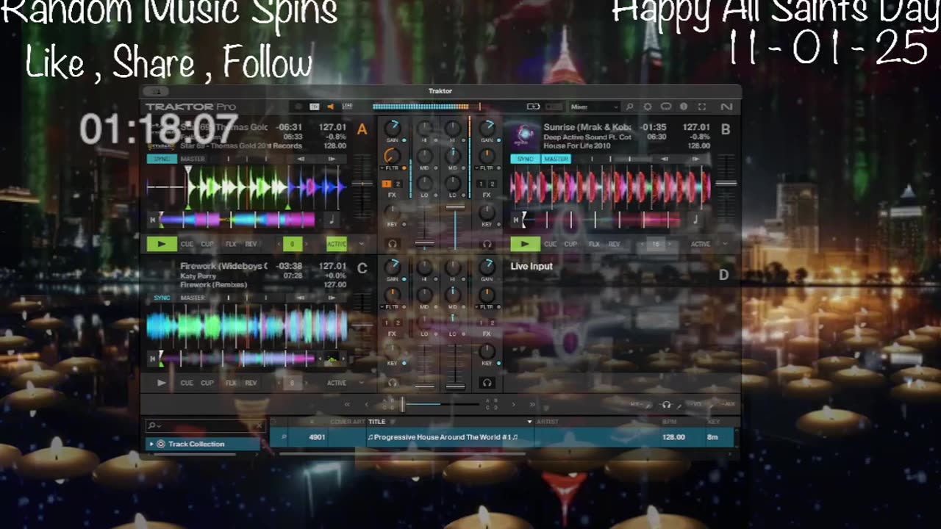Nudge Deck A tempo bend left arrow

[x=301, y=159]
